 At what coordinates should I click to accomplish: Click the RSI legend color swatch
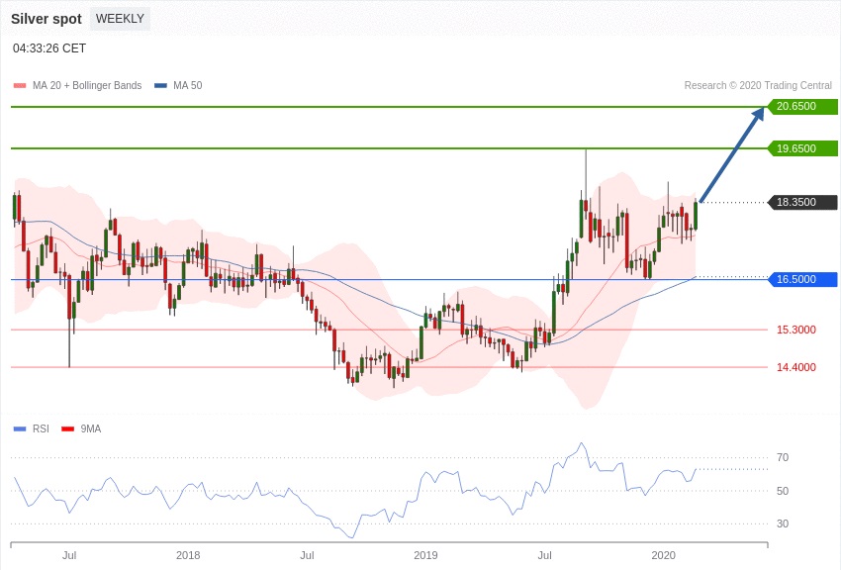[x=20, y=428]
